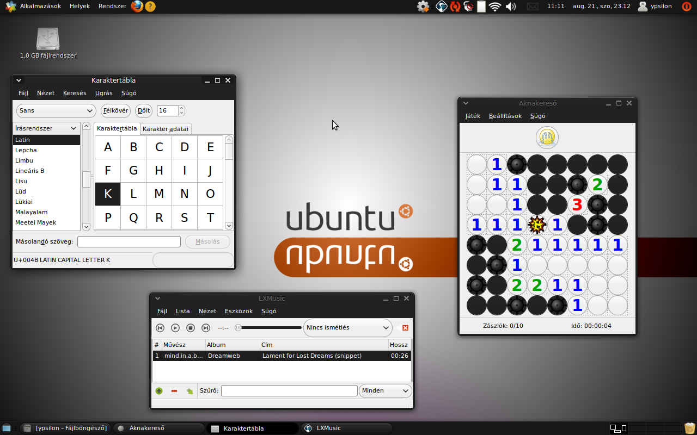Open the LXMusic window menu arrow
697x435 pixels.
(157, 298)
